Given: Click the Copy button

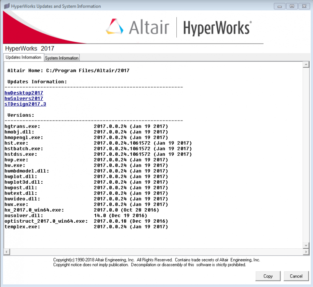Looking at the screenshot, I should 268,276.
